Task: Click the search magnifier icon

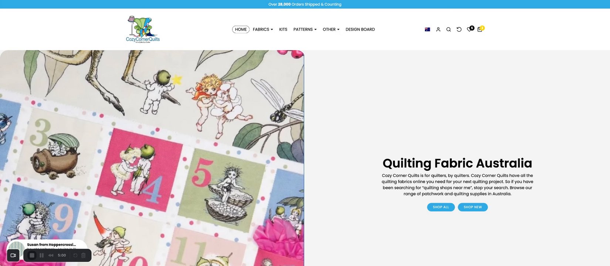Action: point(448,30)
